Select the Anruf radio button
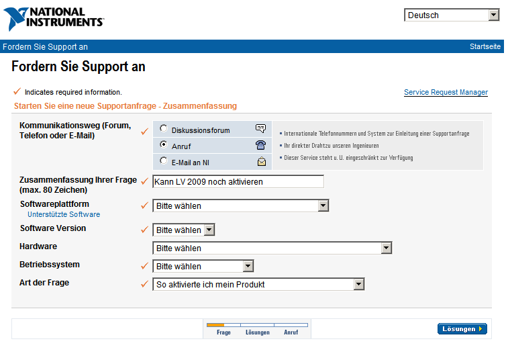 point(164,144)
